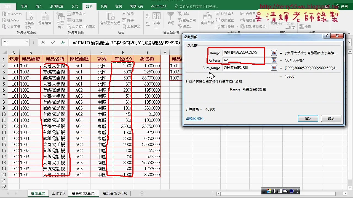
Task: Switch to the 公式 ribbon tab
Action: pos(75,6)
